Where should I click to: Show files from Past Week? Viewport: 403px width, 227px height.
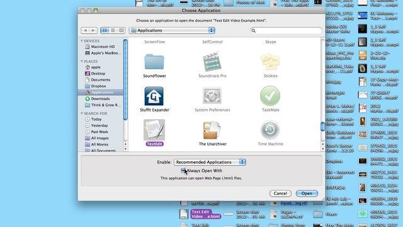[96, 132]
